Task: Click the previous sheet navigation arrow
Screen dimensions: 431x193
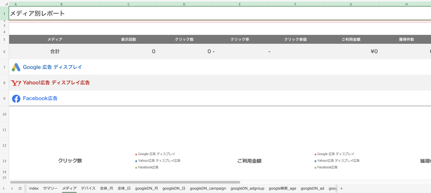Action: (x=4, y=188)
